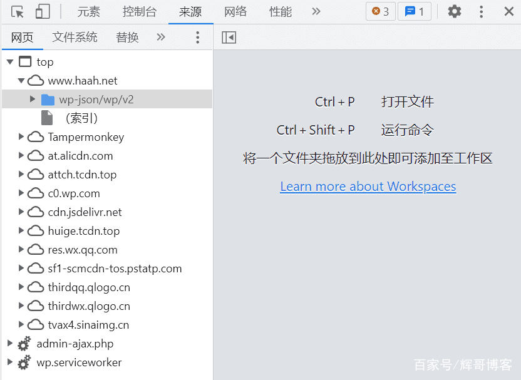Click the error count badge showing 3
The width and height of the screenshot is (521, 380).
(380, 11)
